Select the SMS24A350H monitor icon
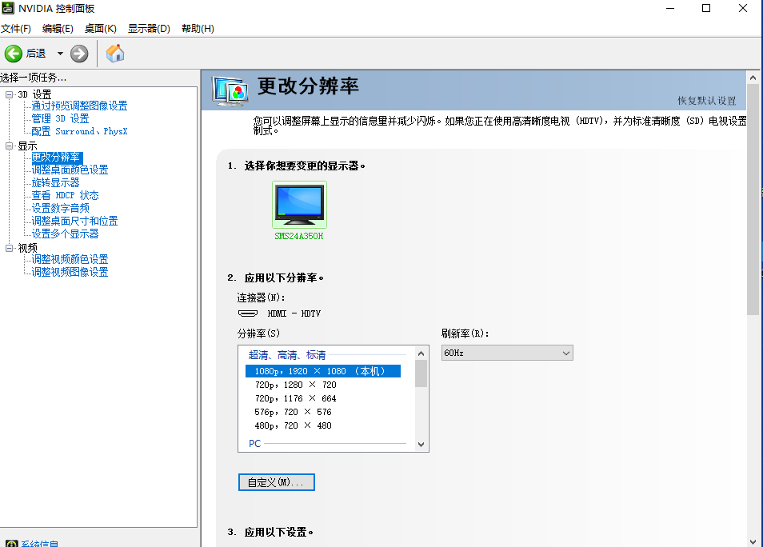This screenshot has width=763, height=547. [x=299, y=202]
